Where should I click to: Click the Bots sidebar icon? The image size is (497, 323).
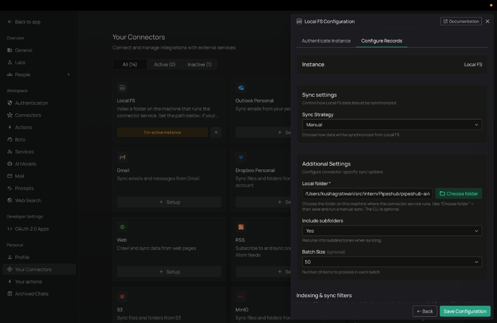tap(10, 139)
